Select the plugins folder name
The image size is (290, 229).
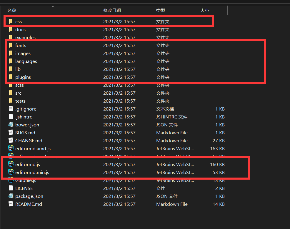23,77
